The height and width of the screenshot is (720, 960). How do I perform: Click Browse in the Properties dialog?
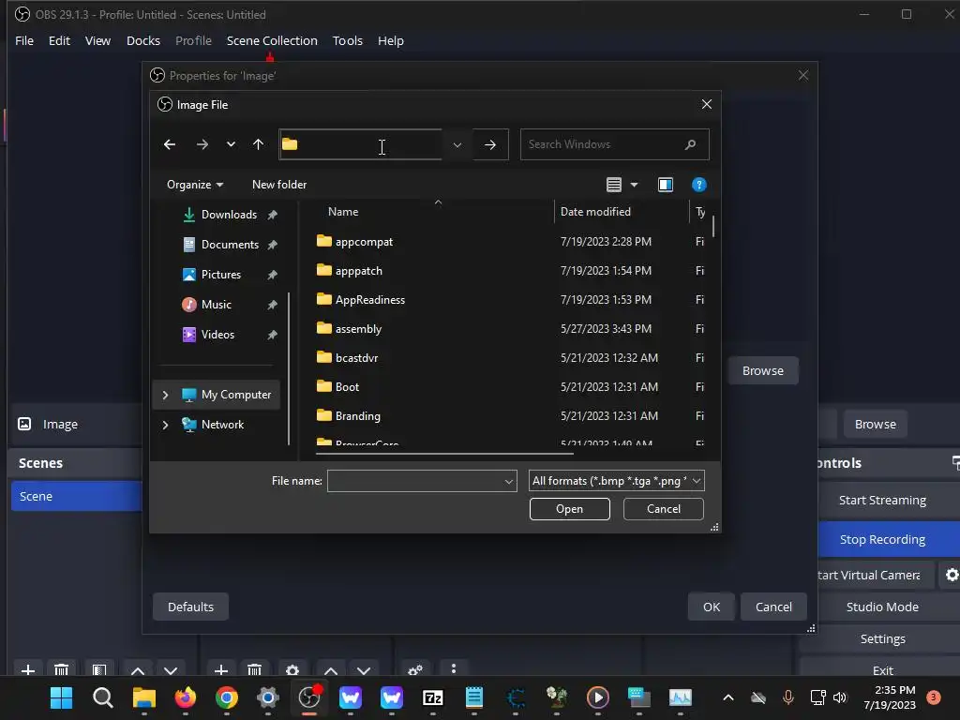(x=763, y=370)
